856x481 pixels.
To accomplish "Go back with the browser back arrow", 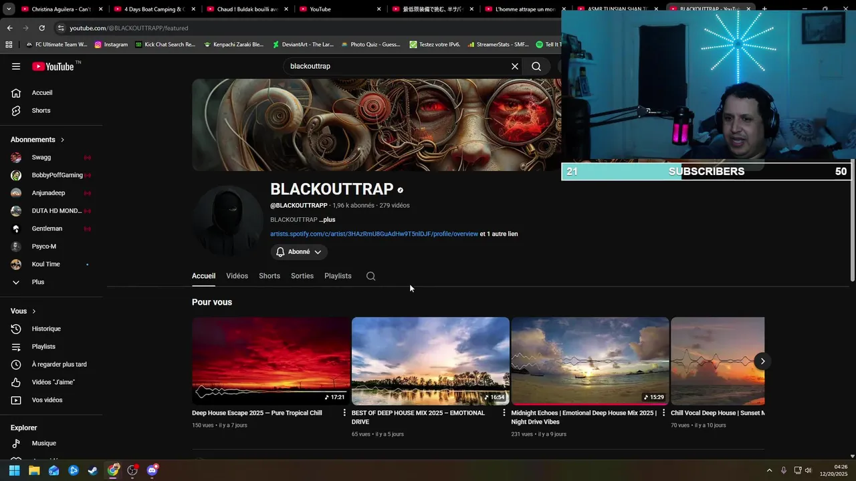I will pyautogui.click(x=9, y=28).
